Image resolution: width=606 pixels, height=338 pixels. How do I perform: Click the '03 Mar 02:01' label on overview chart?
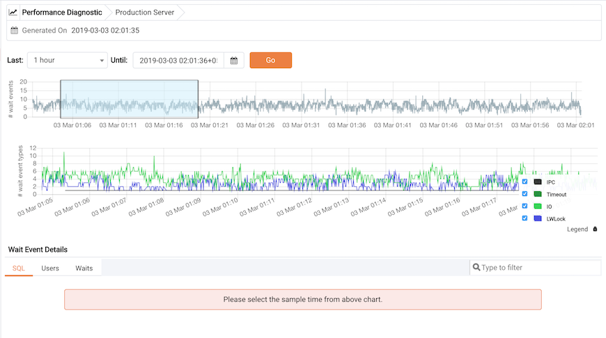click(575, 125)
